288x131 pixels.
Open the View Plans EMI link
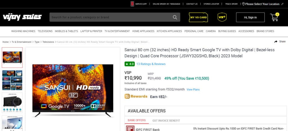193,90
